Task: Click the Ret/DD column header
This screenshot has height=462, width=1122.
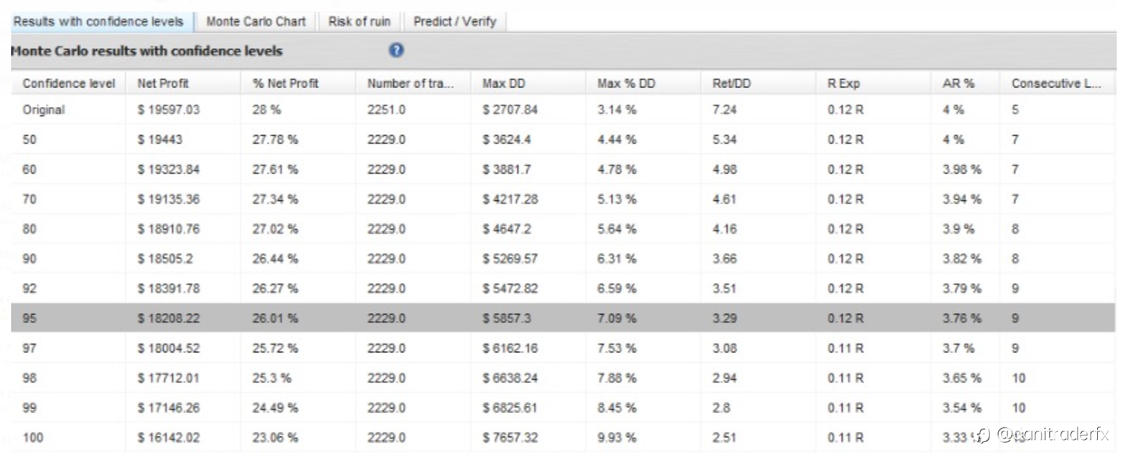Action: click(731, 84)
